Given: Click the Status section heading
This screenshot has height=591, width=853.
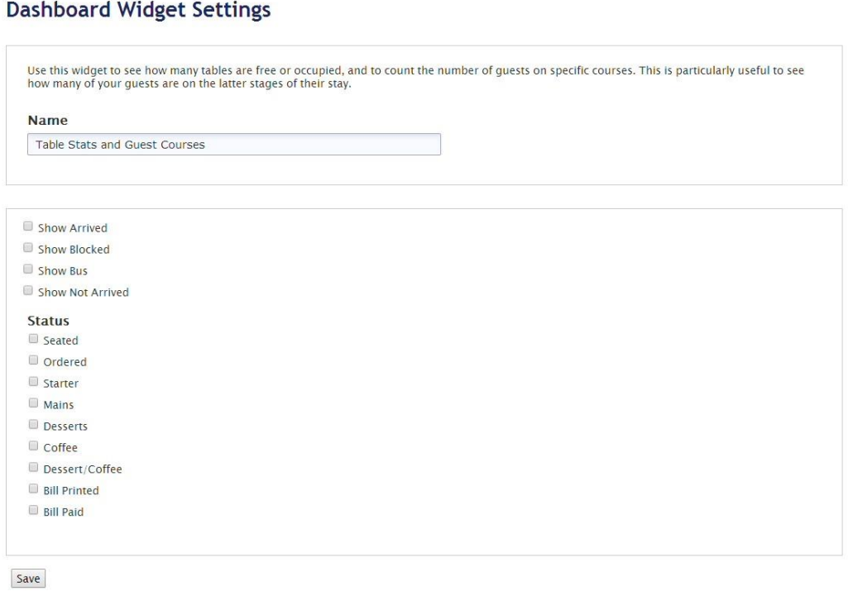Looking at the screenshot, I should [49, 321].
